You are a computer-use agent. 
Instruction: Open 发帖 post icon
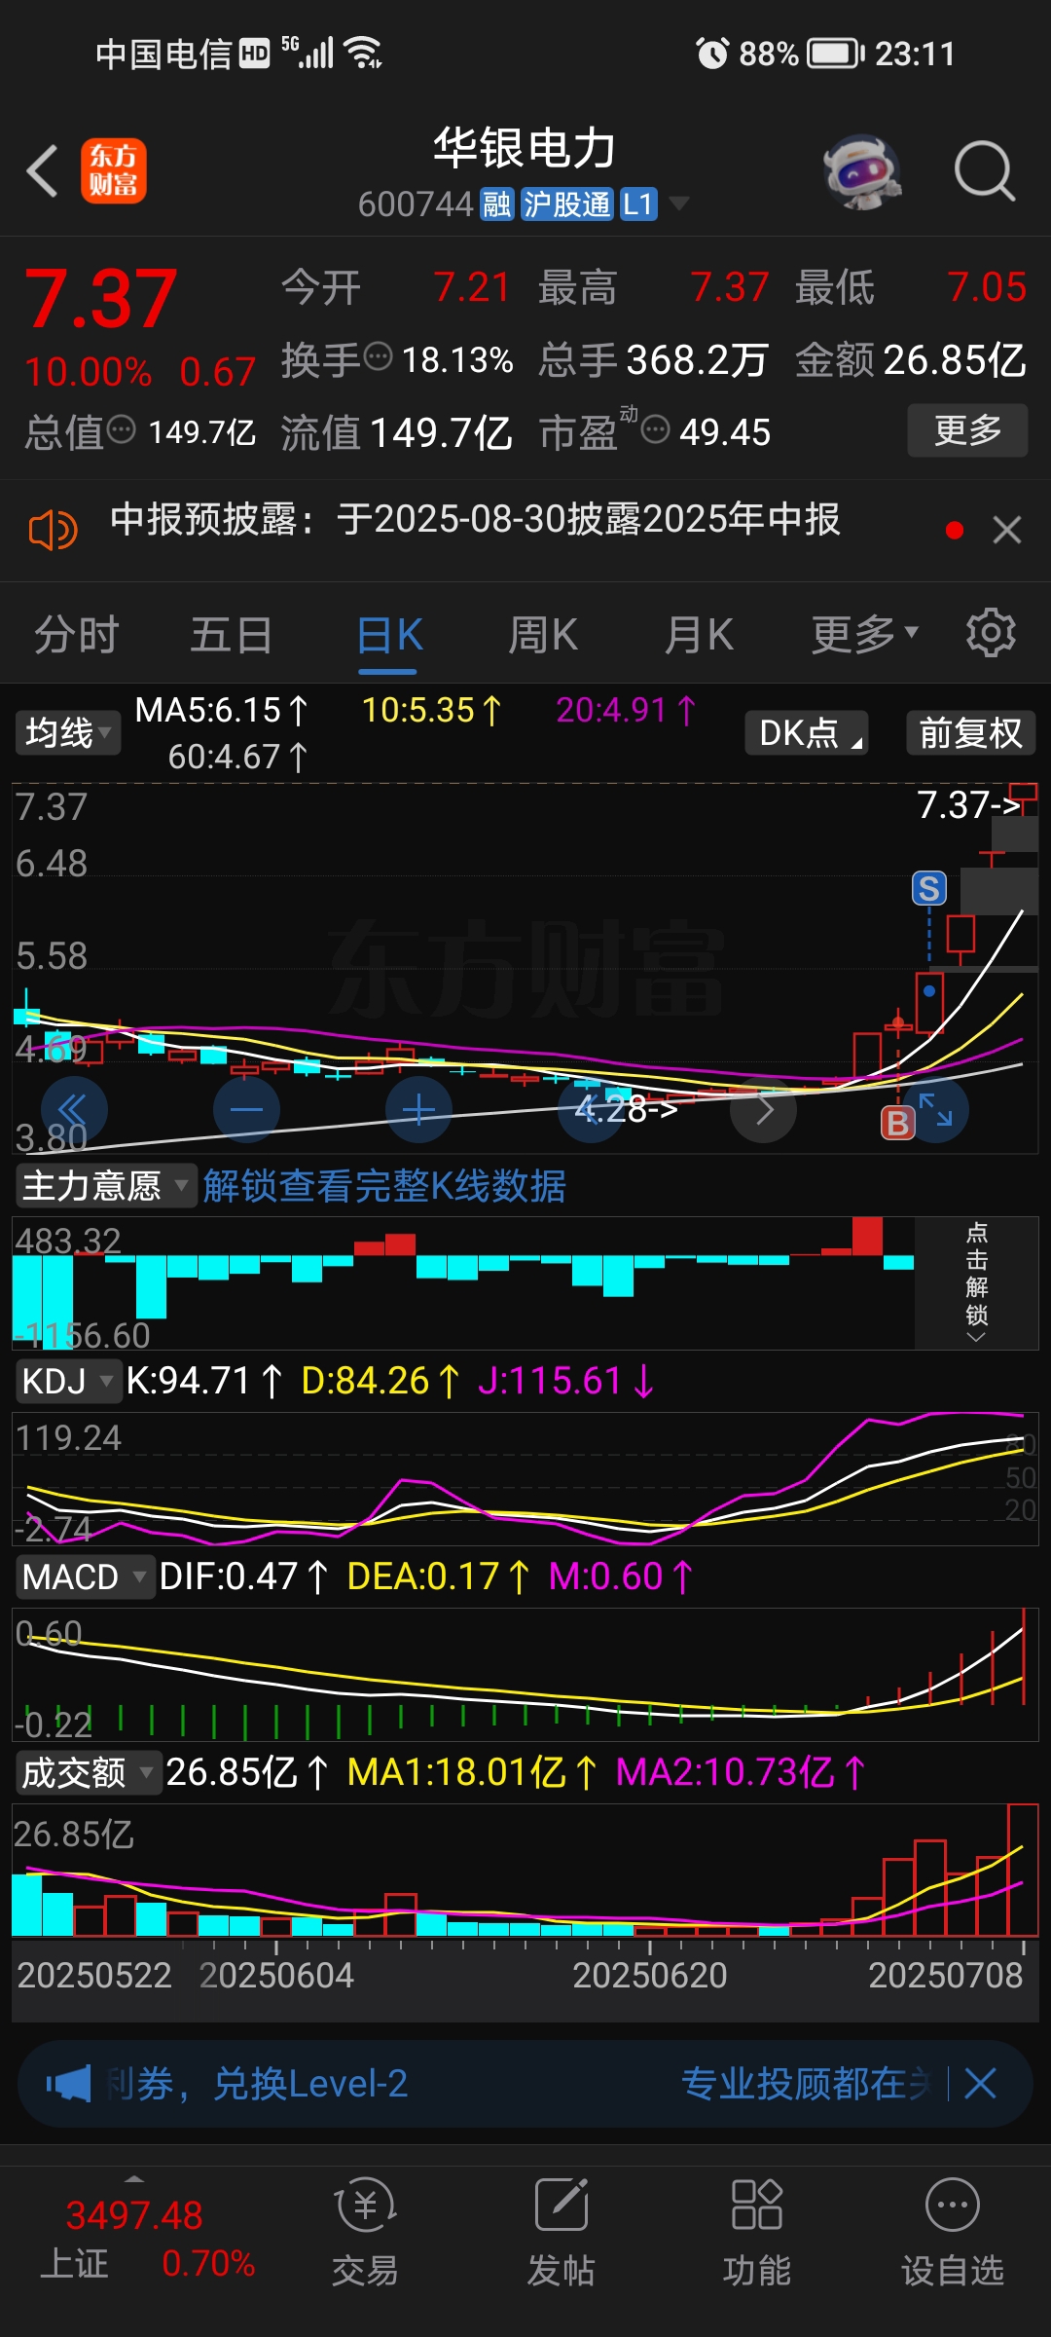(x=561, y=2232)
